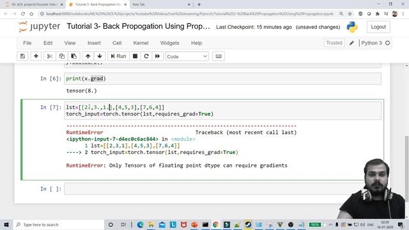This screenshot has height=230, width=409.
Task: Open the Mail app from the taskbar
Action: tap(162, 224)
